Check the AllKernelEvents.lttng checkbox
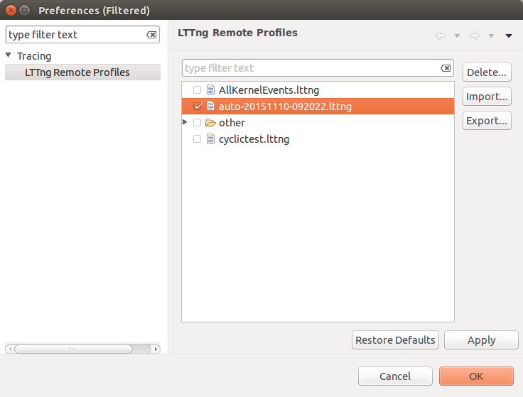The image size is (523, 397). [198, 90]
